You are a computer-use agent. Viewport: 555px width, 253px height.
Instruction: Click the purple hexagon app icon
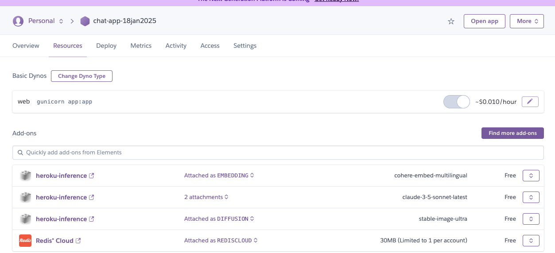pyautogui.click(x=85, y=21)
